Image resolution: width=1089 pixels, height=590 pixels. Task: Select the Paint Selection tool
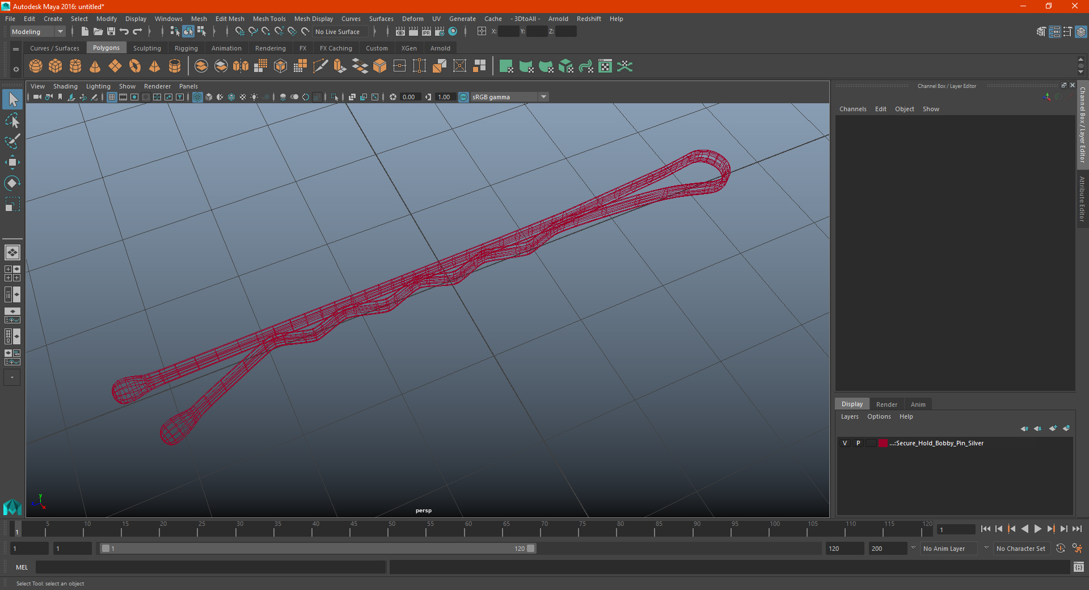(x=12, y=141)
